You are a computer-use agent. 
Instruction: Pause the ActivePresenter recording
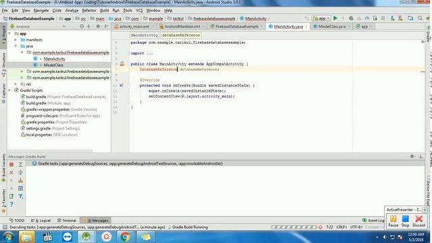pyautogui.click(x=393, y=221)
